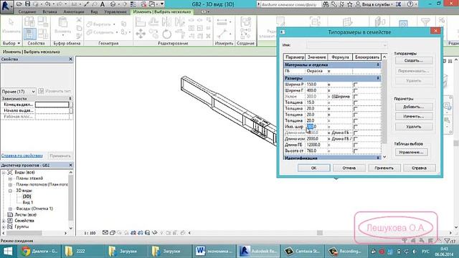Toggle lock checkbox for Толщина 15.0 row
The height and width of the screenshot is (258, 459).
356,102
